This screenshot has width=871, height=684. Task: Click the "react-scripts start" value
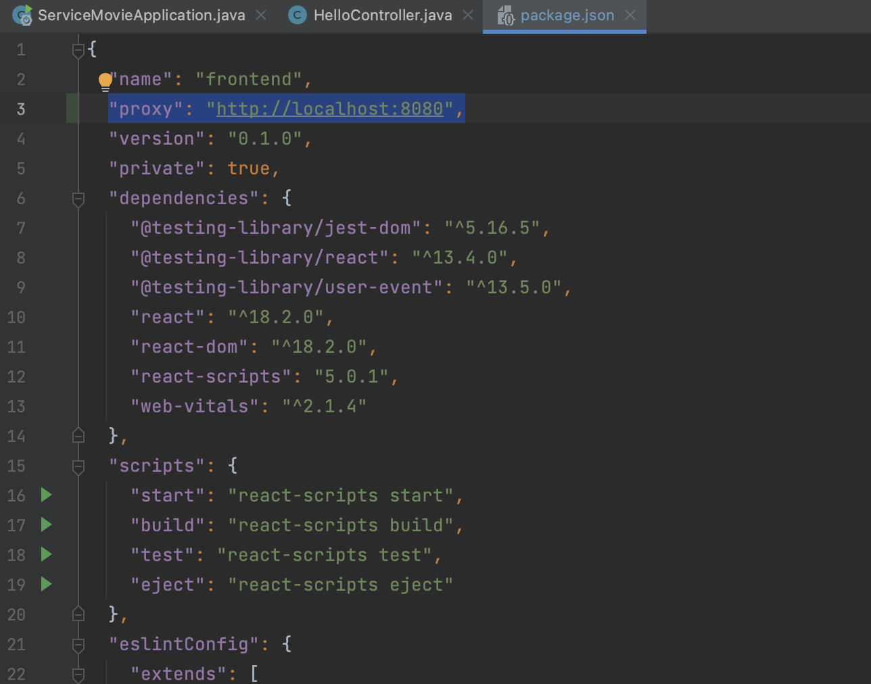(x=341, y=495)
